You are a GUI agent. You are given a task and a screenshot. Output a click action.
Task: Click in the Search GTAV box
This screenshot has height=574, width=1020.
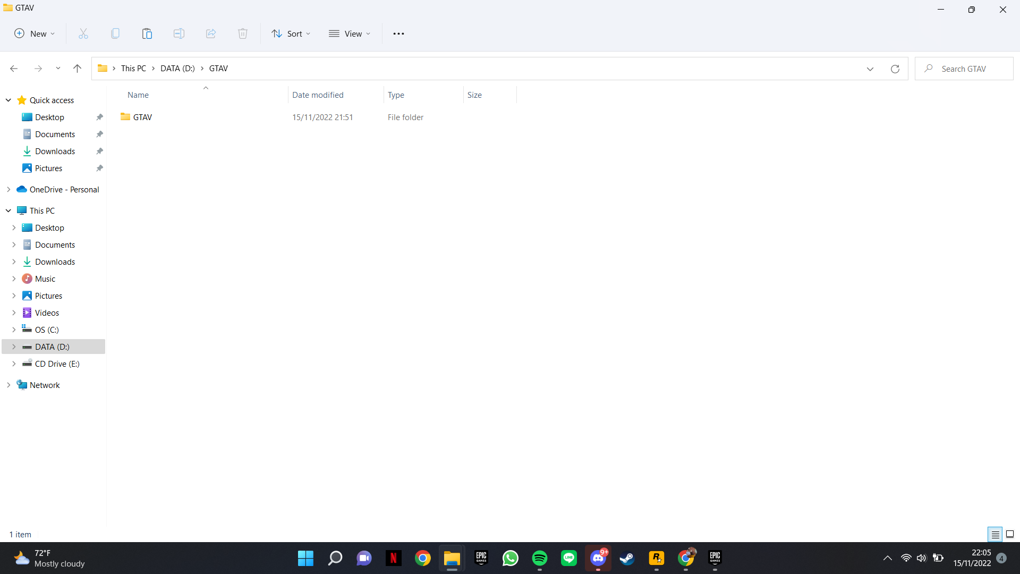(x=964, y=69)
